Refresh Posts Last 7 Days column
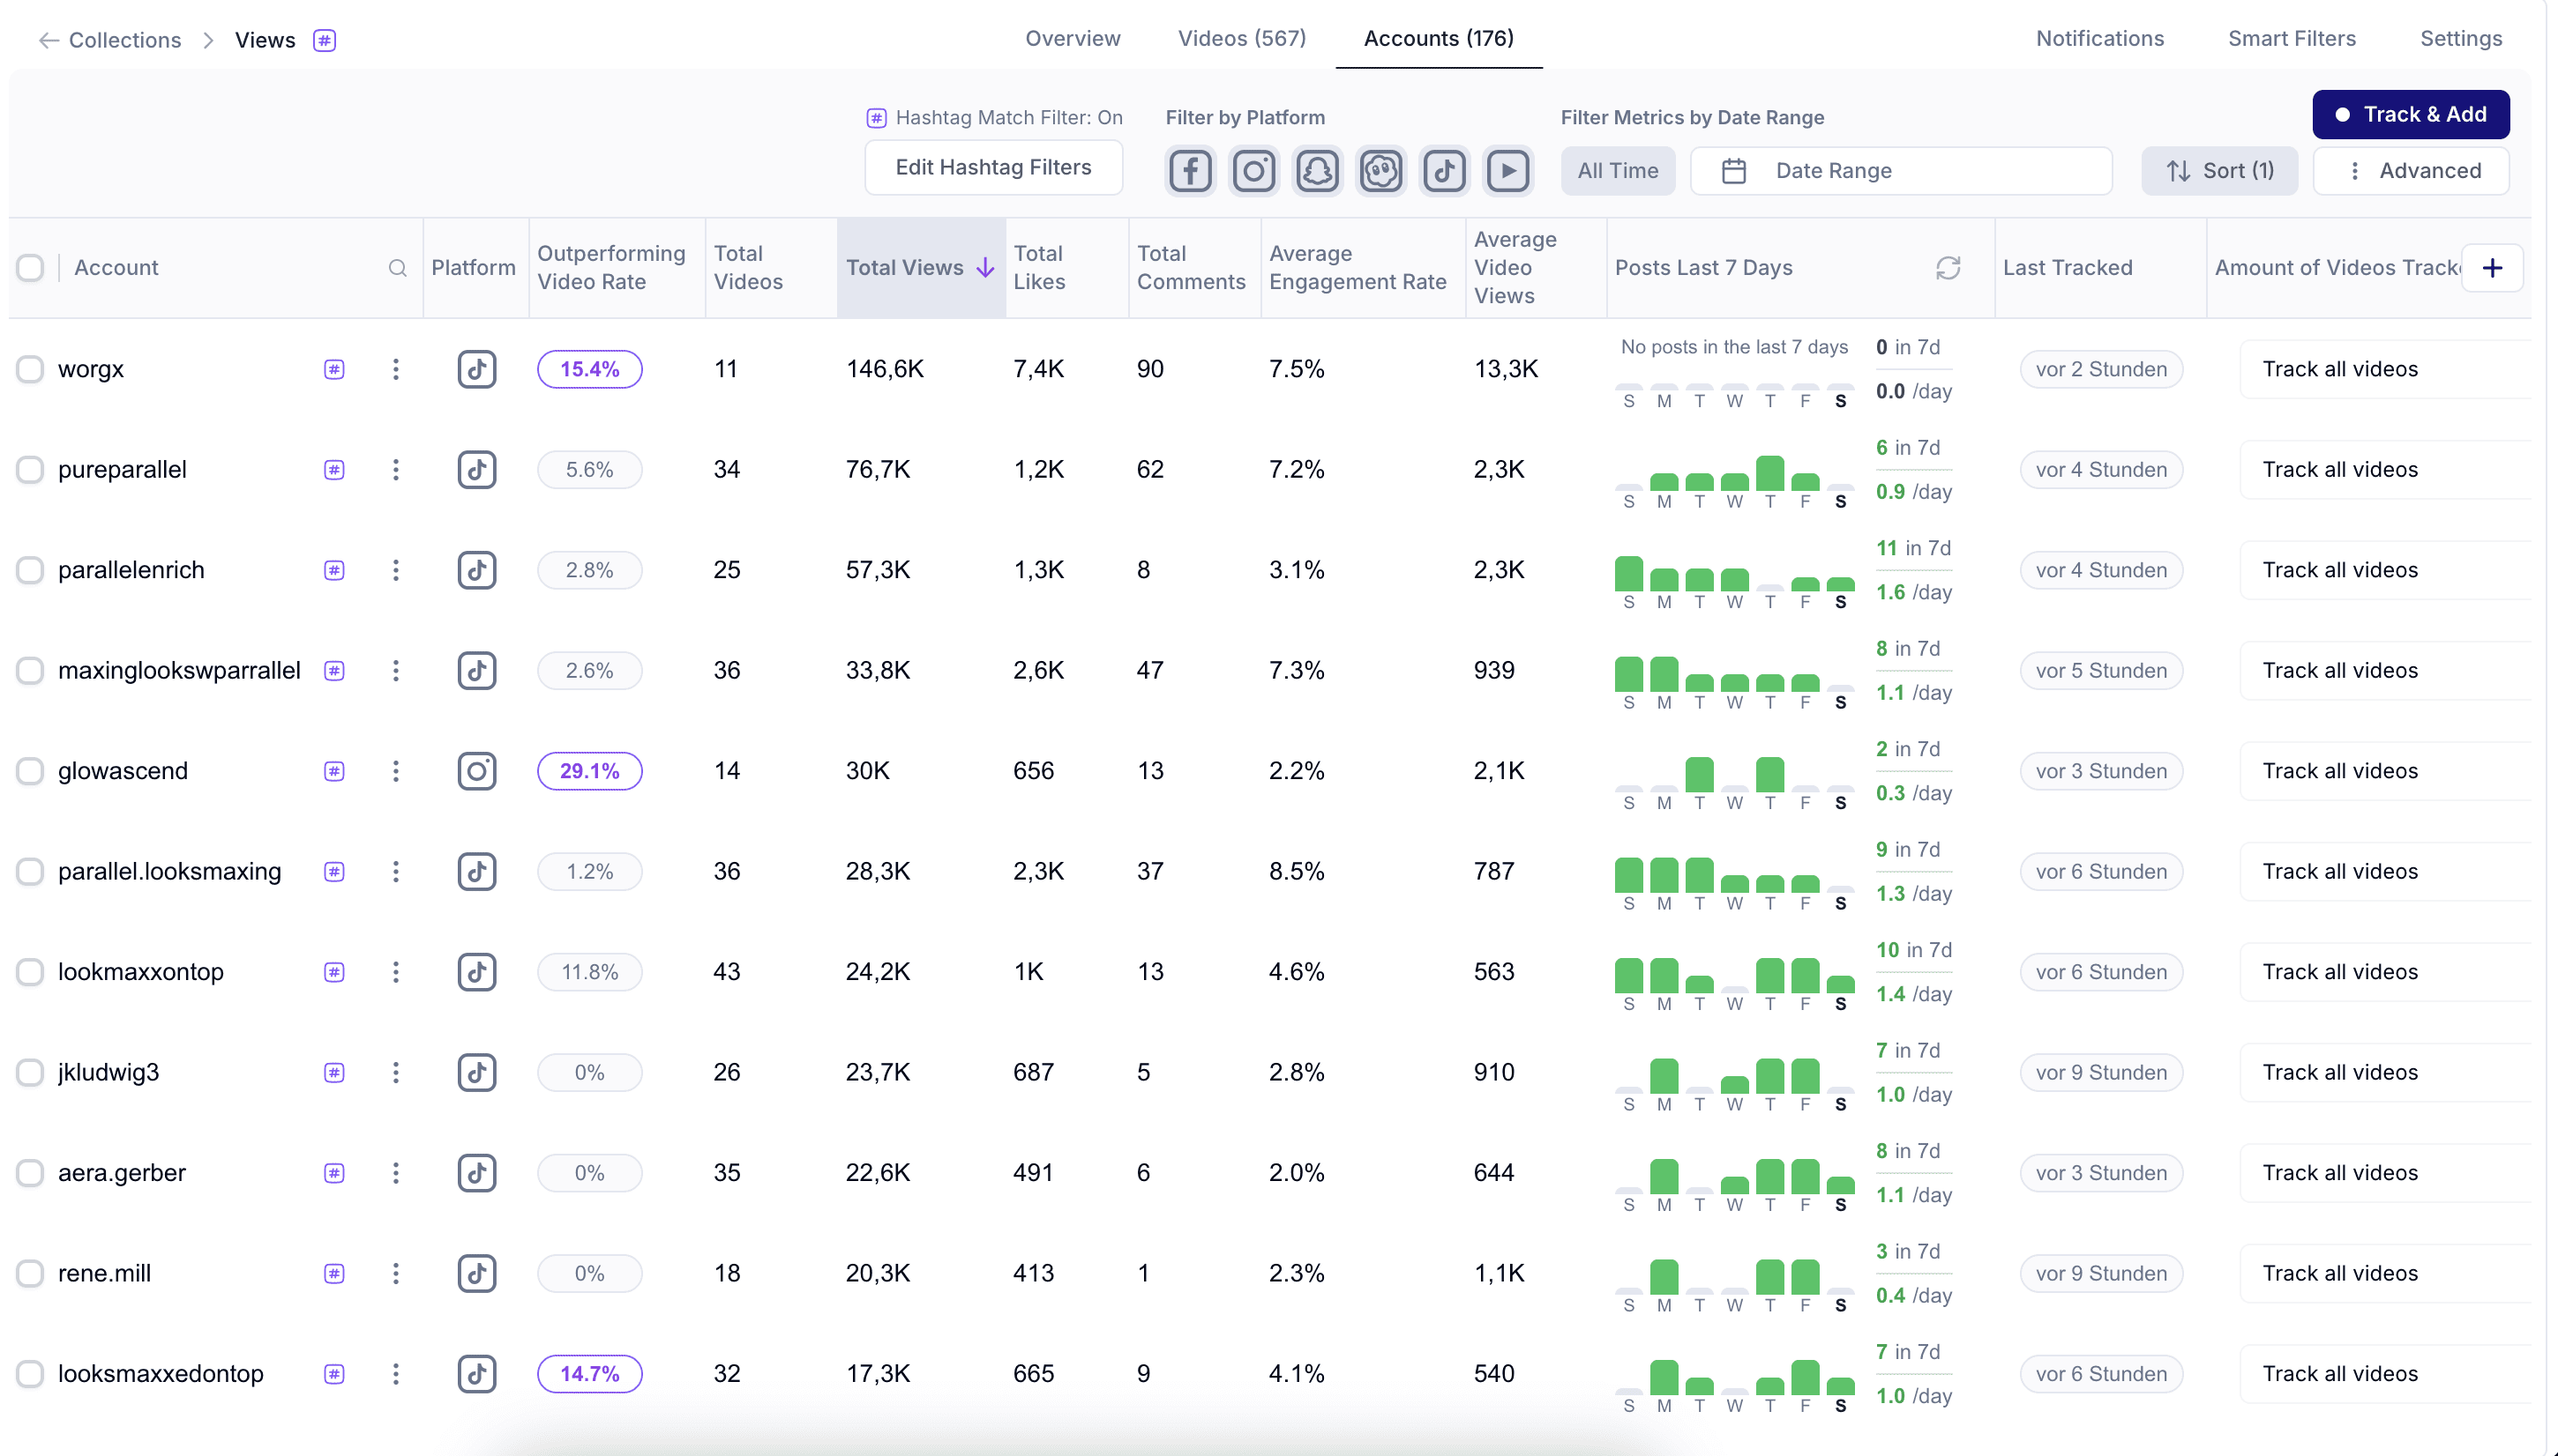 (1948, 268)
